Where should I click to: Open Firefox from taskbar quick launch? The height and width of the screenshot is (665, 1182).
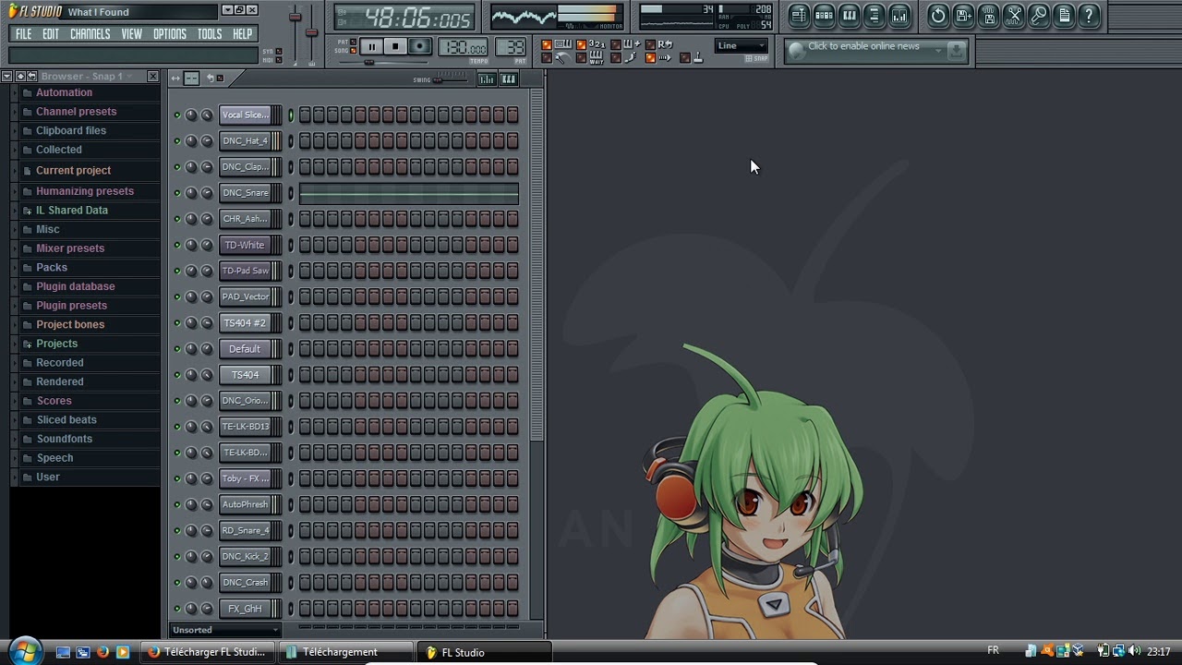(103, 652)
